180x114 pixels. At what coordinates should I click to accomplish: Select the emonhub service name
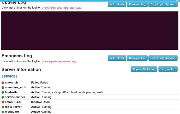11,83
